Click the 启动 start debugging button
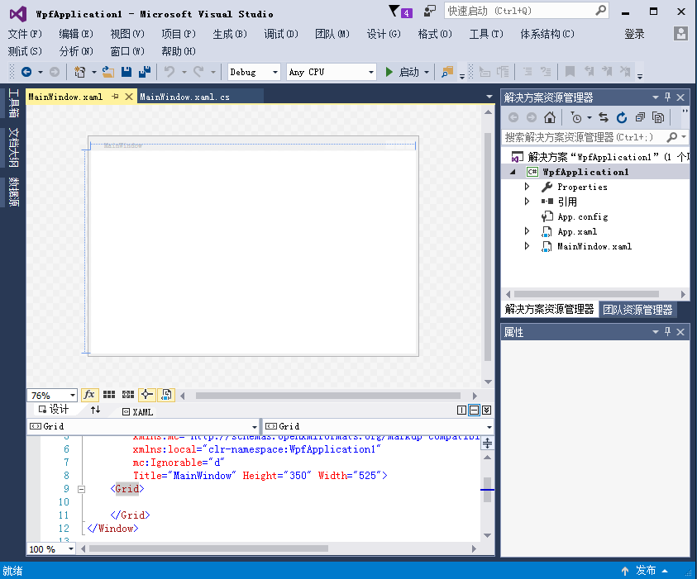This screenshot has height=579, width=697. (x=403, y=72)
